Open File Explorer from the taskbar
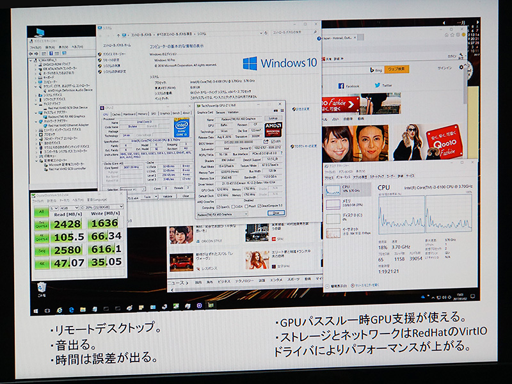Viewport: 512px width, 384px height. coord(83,309)
